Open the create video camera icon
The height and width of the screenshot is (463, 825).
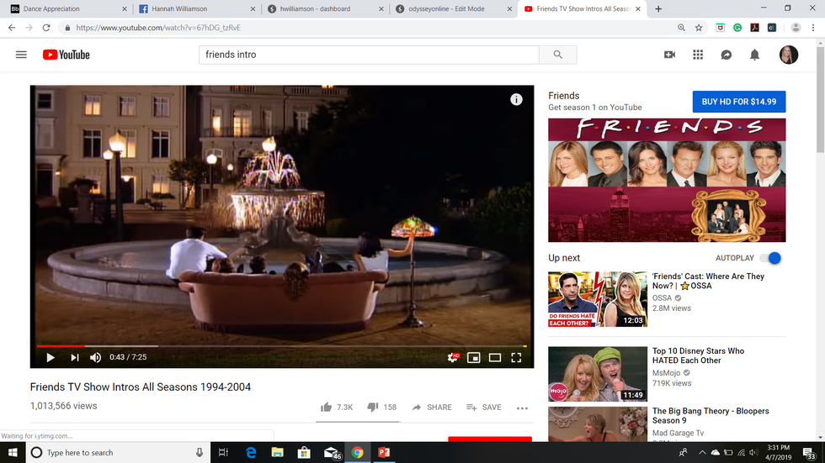tap(669, 55)
